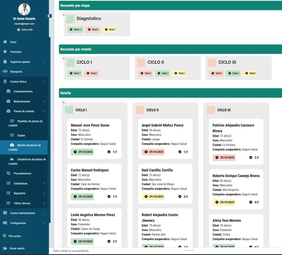Image resolution: width=282 pixels, height=255 pixels.
Task: Click CICLO III red square in Detalle
Action: (x=211, y=110)
